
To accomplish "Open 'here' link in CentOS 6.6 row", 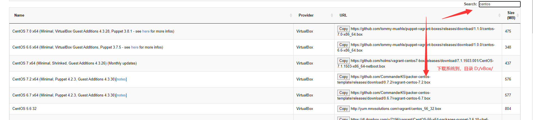I will pyautogui.click(x=135, y=47).
